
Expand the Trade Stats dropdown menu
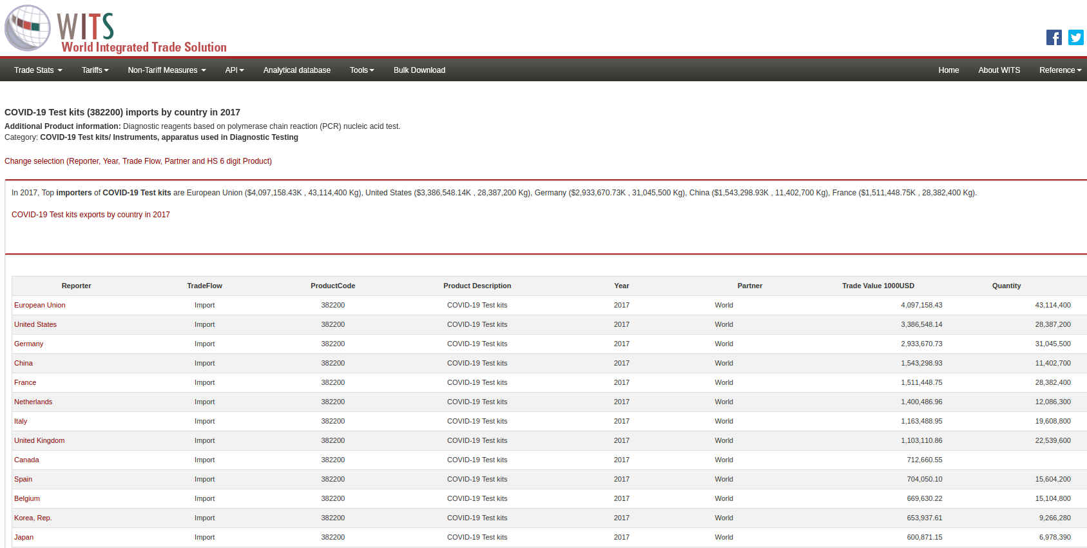[38, 70]
